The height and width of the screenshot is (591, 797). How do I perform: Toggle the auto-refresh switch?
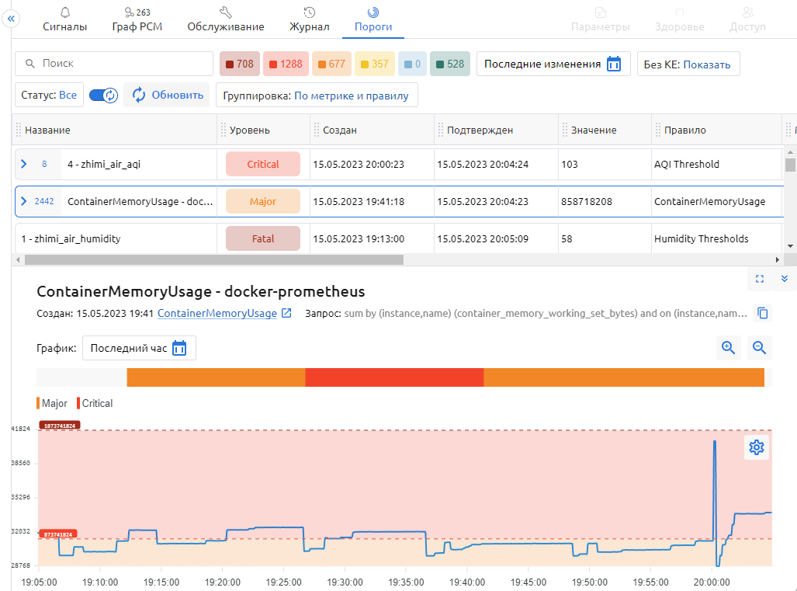point(103,95)
